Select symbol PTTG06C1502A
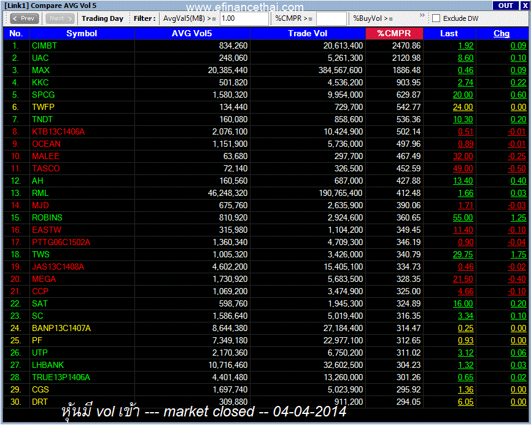The width and height of the screenshot is (531, 425). click(61, 243)
